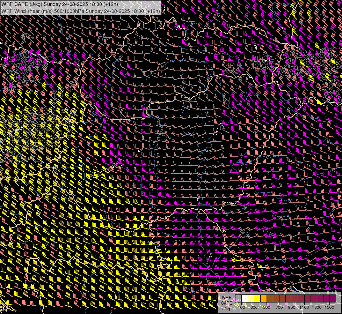Click the final purple swatch above 1500
Image resolution: width=342 pixels, height=314 pixels.
coord(333,298)
